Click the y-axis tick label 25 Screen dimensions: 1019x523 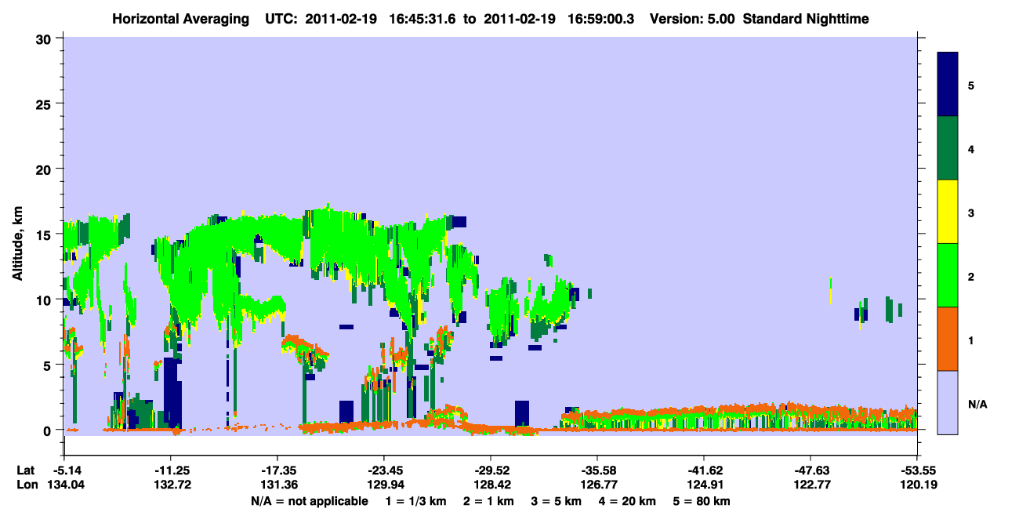point(45,104)
